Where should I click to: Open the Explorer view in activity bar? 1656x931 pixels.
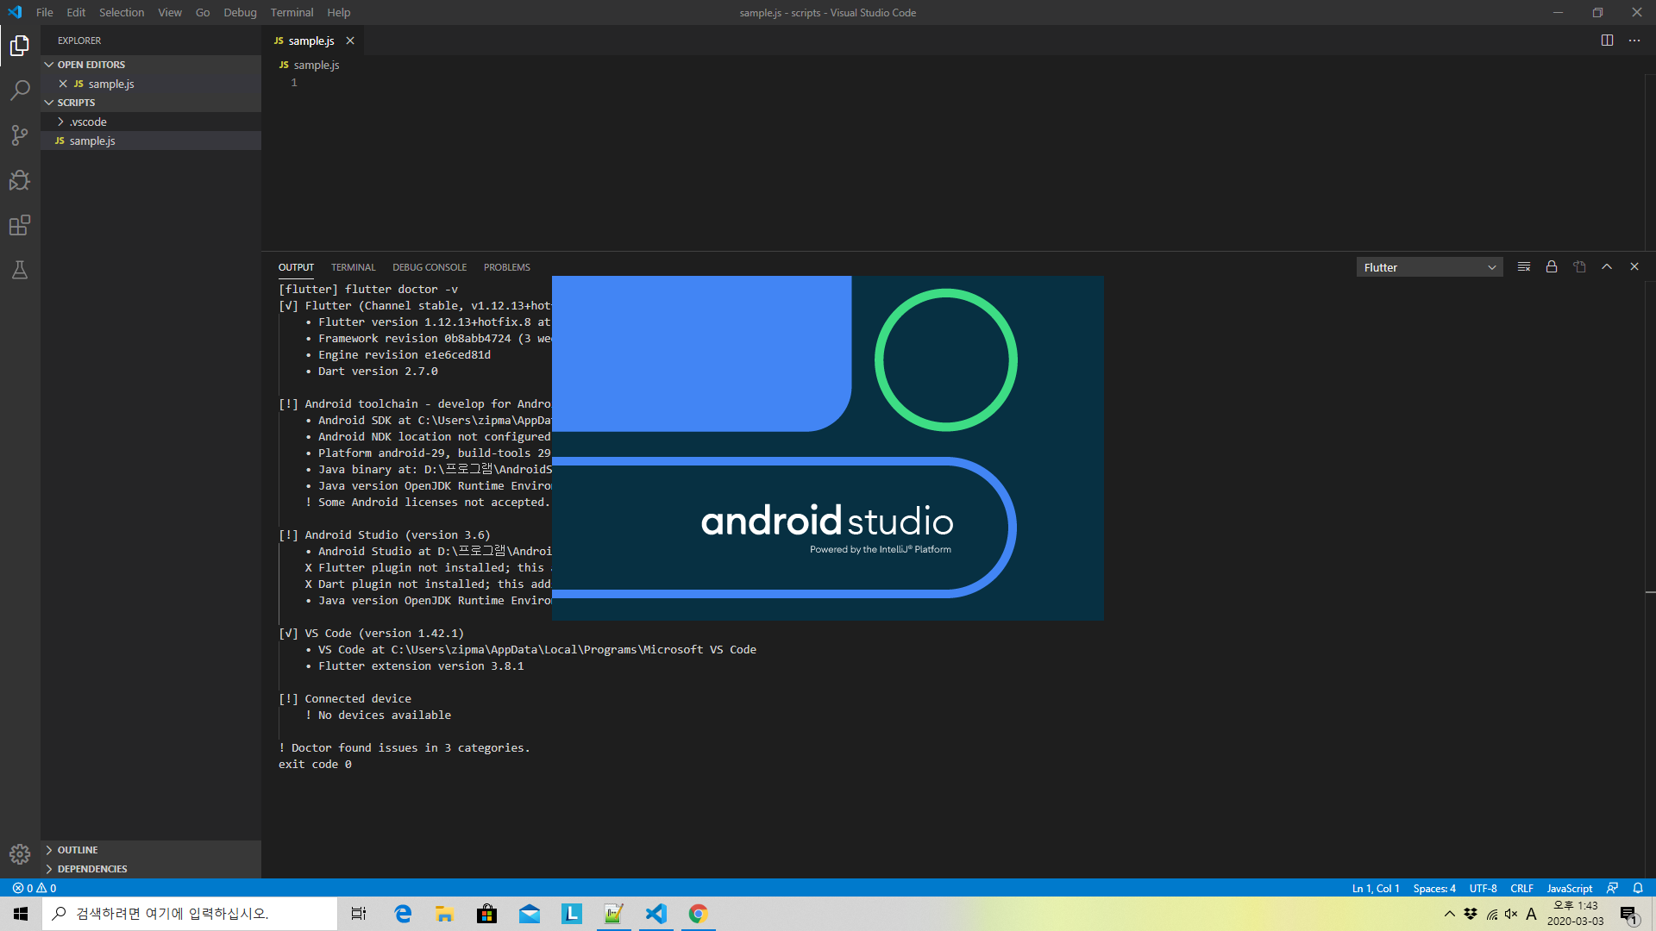20,45
